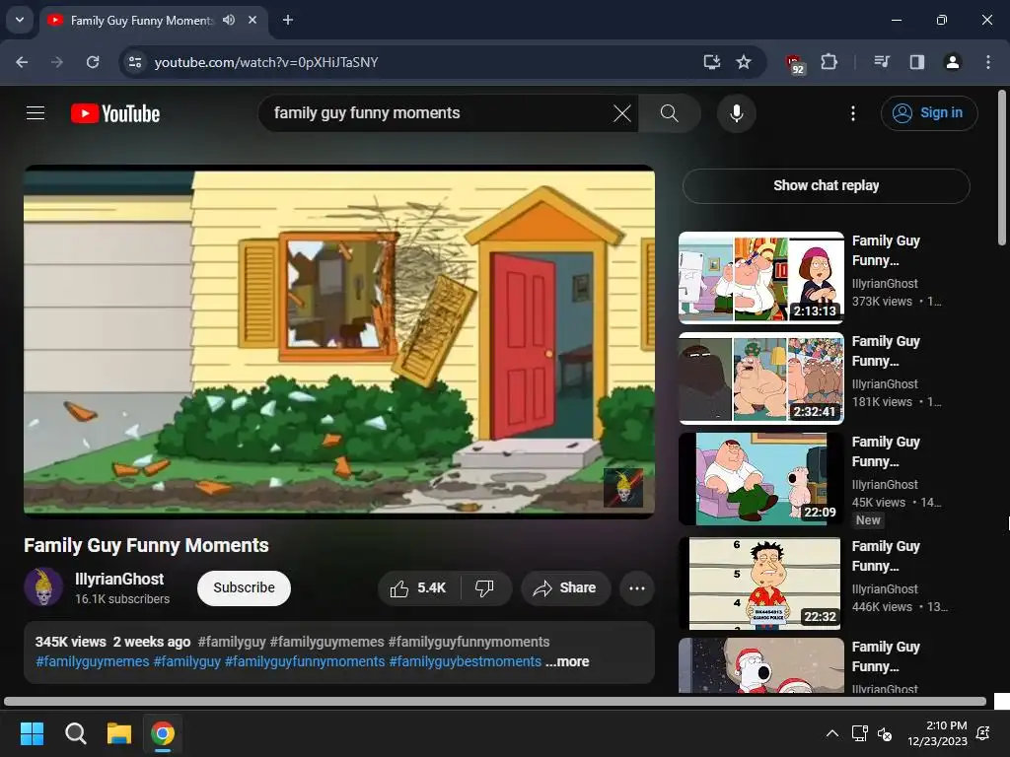Image resolution: width=1010 pixels, height=757 pixels.
Task: Play the 22:09 recommended video thumbnail
Action: tap(761, 479)
